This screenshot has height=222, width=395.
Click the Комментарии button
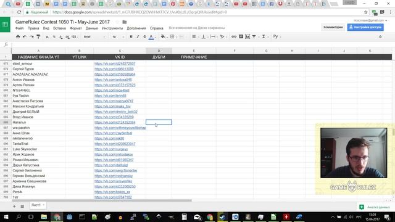click(333, 27)
